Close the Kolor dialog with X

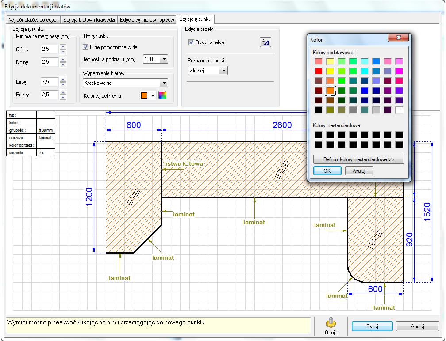pyautogui.click(x=399, y=38)
